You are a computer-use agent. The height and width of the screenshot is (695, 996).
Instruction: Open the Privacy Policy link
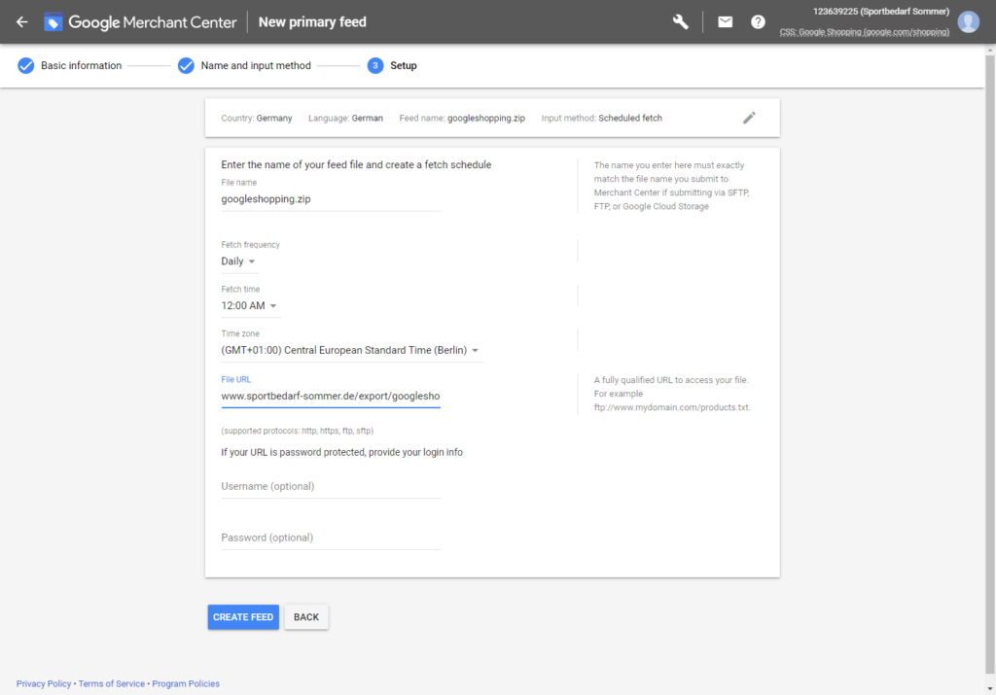pyautogui.click(x=44, y=684)
